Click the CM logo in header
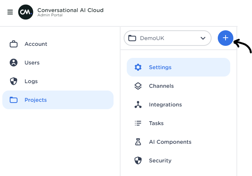Image resolution: width=252 pixels, height=176 pixels. [26, 12]
